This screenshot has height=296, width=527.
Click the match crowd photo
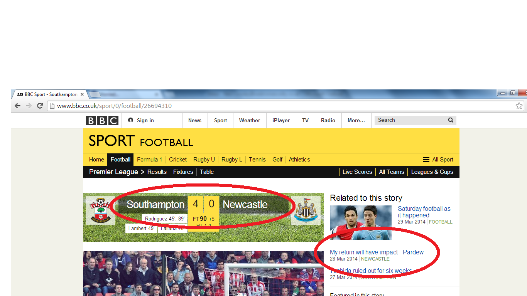(203, 274)
